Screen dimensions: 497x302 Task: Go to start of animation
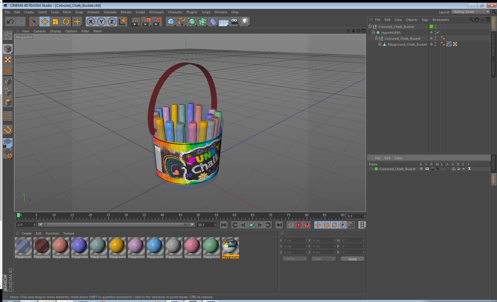pyautogui.click(x=224, y=225)
